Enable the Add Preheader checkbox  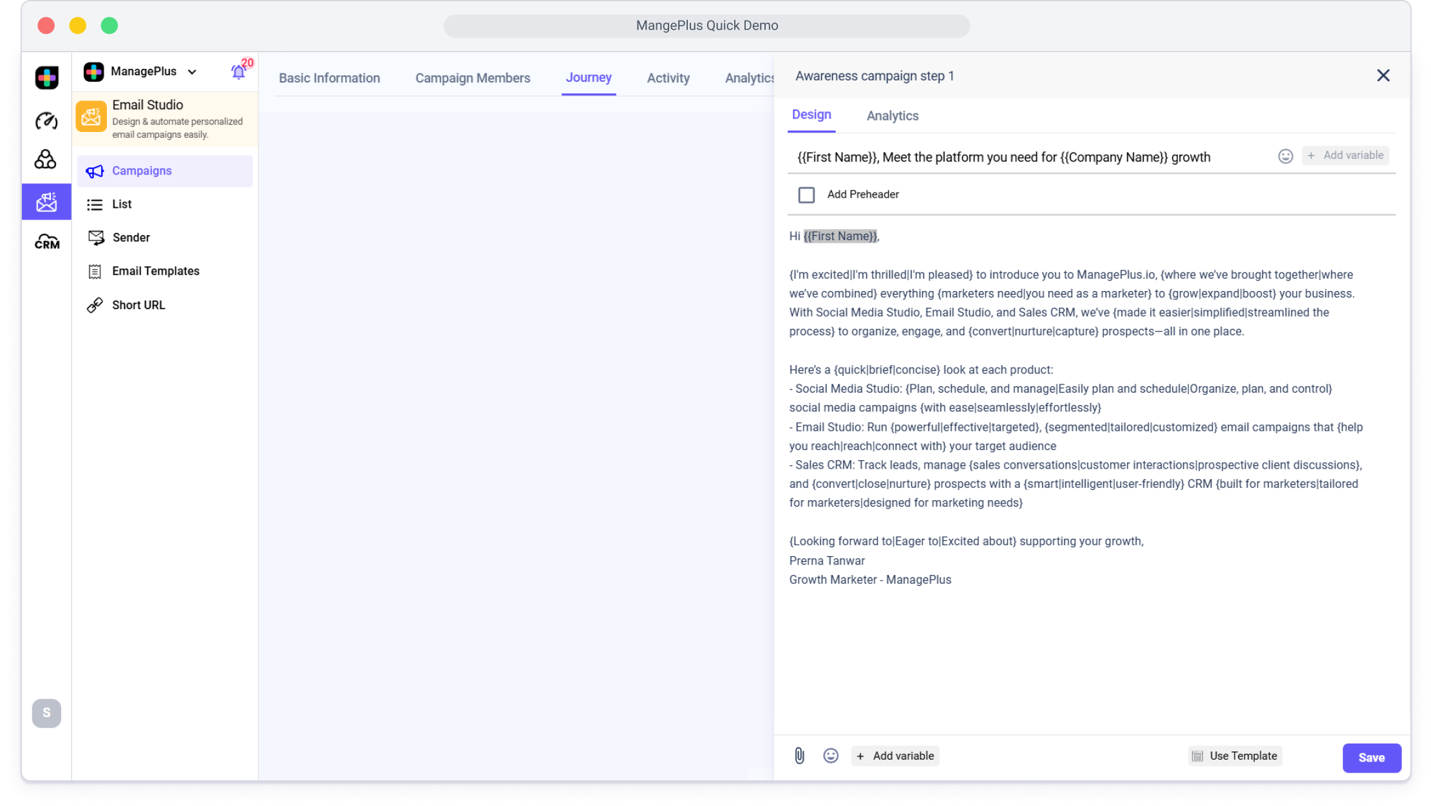click(x=806, y=195)
